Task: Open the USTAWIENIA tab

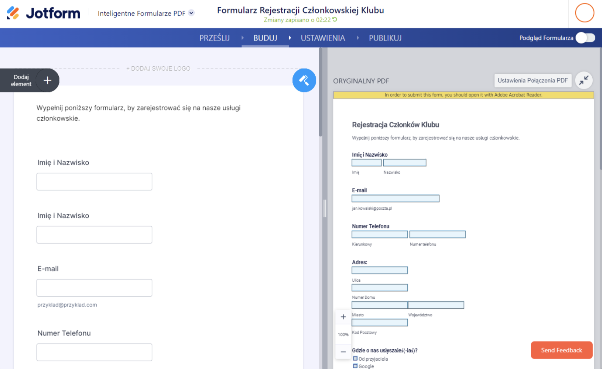Action: (x=323, y=38)
